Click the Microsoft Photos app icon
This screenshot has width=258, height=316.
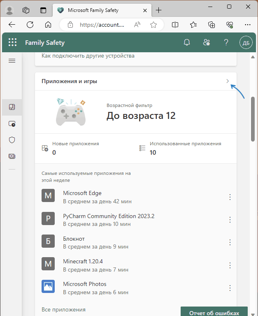[48, 286]
